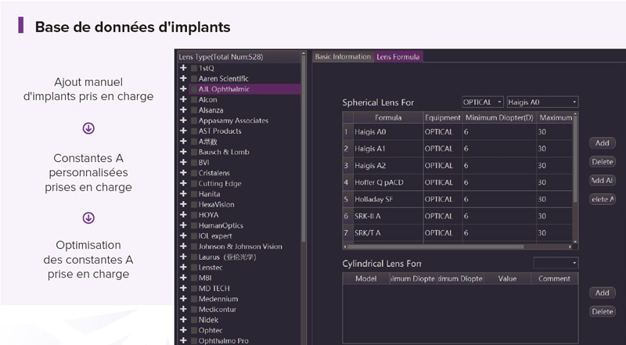626x345 pixels.
Task: Expand the HOYA manufacturer node
Action: click(x=183, y=215)
